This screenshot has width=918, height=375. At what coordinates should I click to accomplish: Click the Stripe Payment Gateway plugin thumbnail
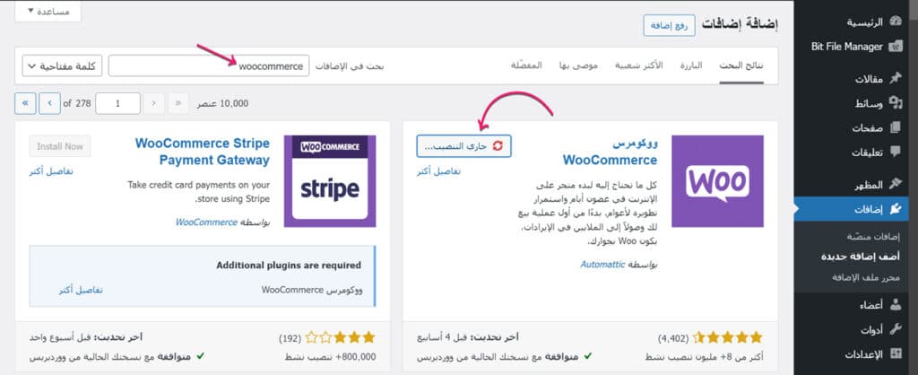330,181
